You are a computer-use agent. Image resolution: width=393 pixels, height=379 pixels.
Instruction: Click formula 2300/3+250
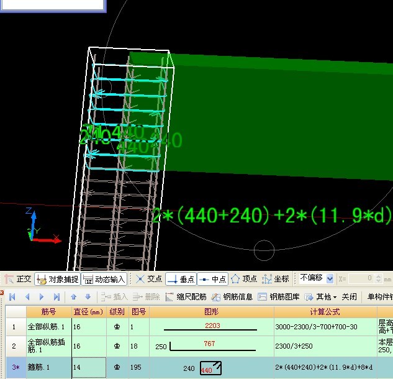[x=294, y=346]
